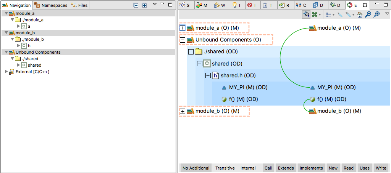Toggle the Implements dependency type
Image resolution: width=391 pixels, height=173 pixels.
(312, 168)
